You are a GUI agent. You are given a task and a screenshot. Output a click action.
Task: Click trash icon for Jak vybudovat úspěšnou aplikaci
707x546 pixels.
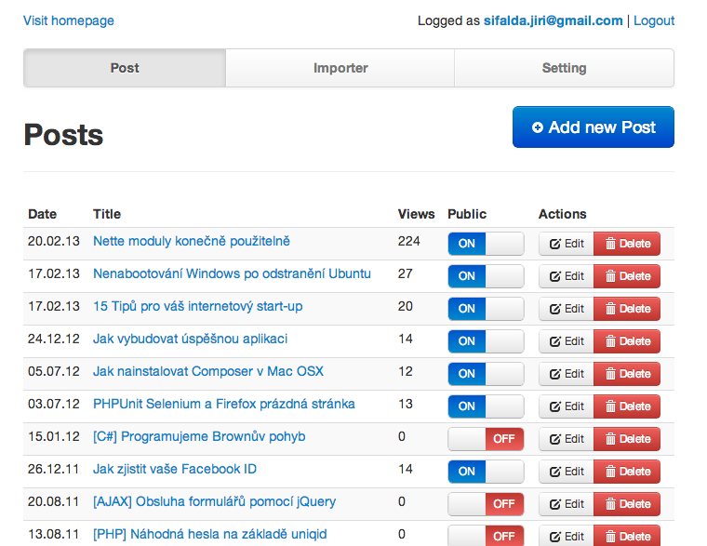(611, 341)
